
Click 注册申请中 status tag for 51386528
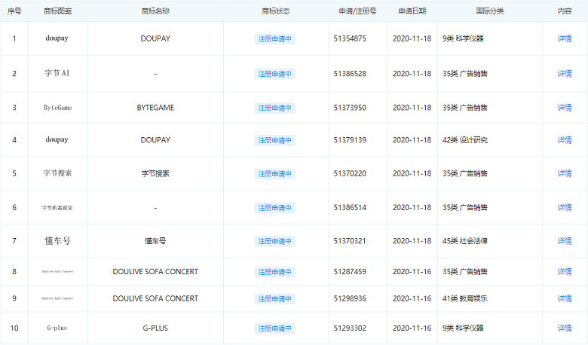pos(275,74)
